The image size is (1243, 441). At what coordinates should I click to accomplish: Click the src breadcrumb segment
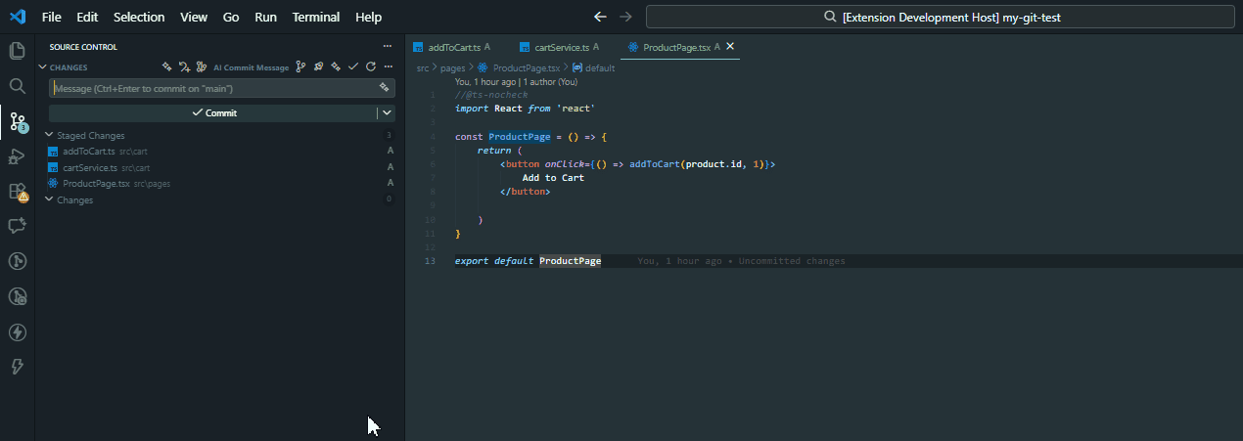coord(423,67)
